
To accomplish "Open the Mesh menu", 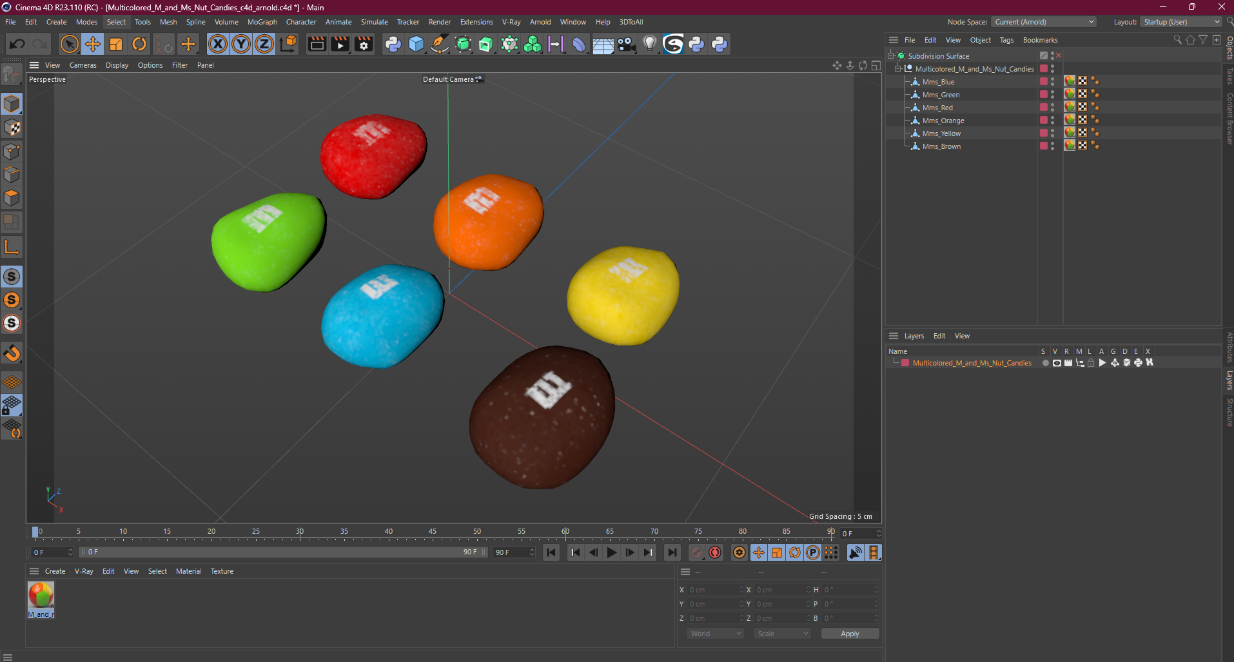I will coord(168,22).
